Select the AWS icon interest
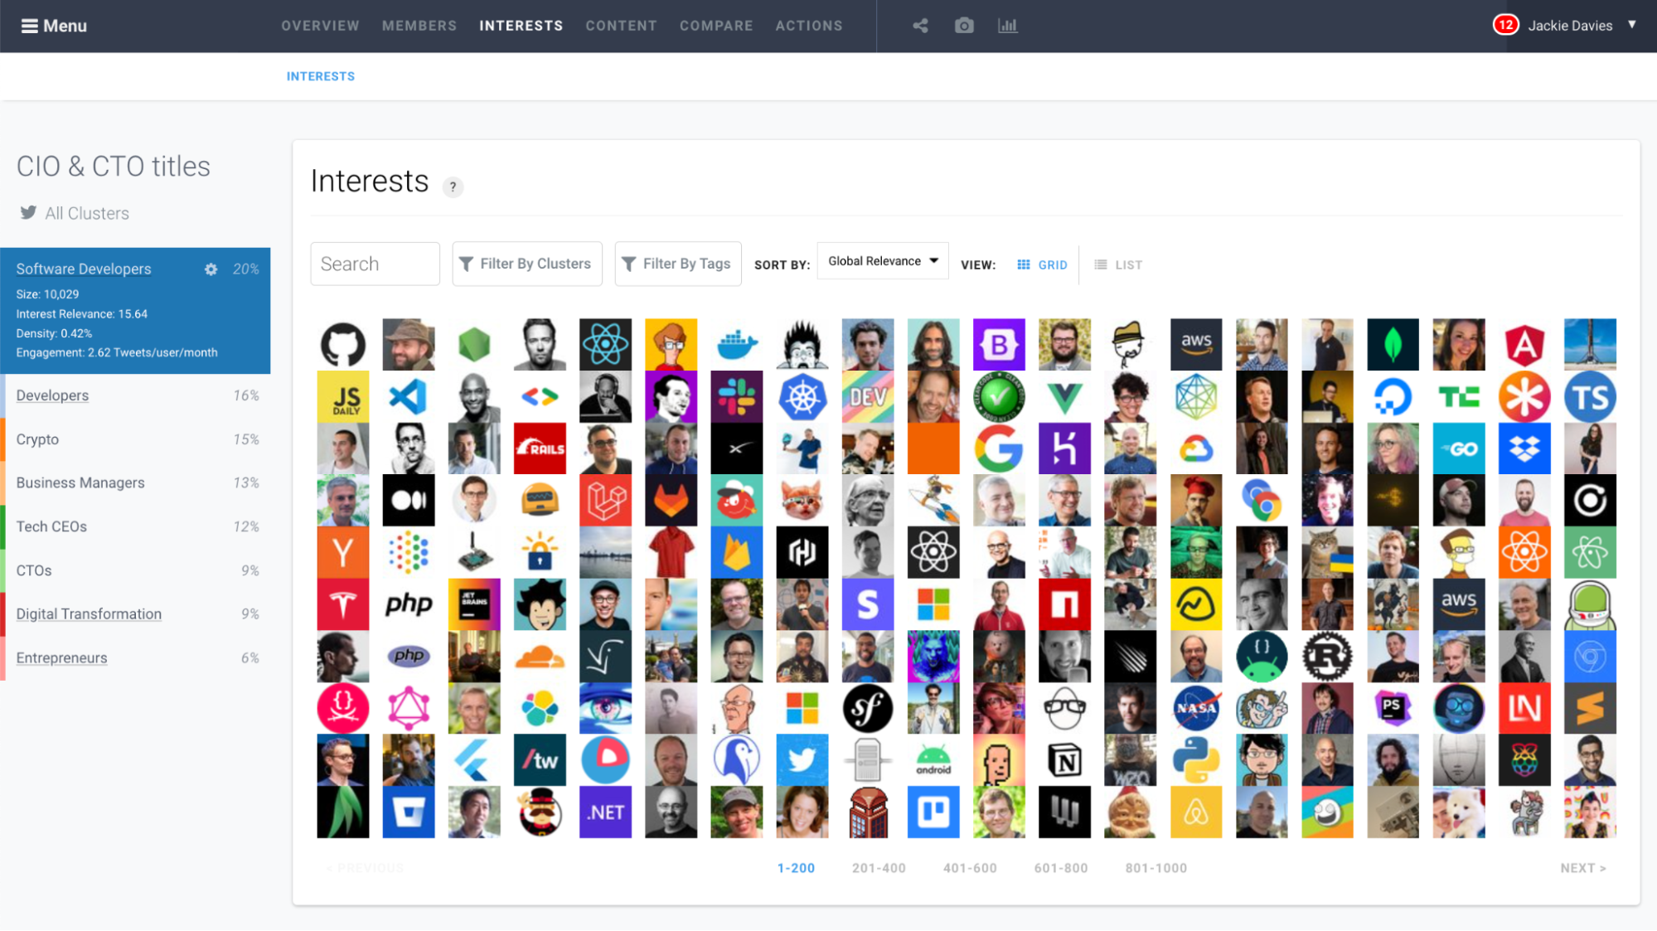The width and height of the screenshot is (1657, 931). [1196, 344]
